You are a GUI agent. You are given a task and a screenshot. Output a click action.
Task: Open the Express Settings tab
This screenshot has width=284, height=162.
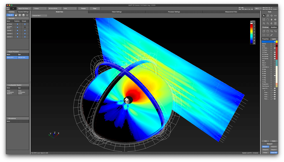[x=23, y=12]
